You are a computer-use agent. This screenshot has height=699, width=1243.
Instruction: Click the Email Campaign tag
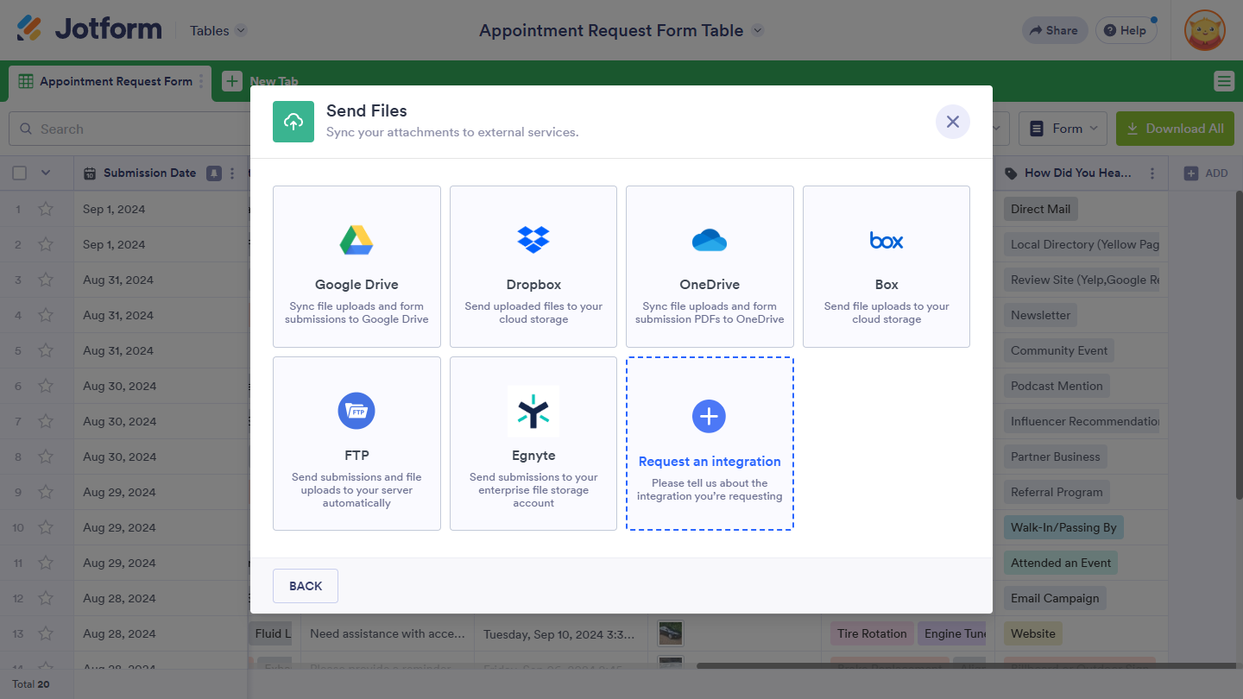click(1055, 598)
